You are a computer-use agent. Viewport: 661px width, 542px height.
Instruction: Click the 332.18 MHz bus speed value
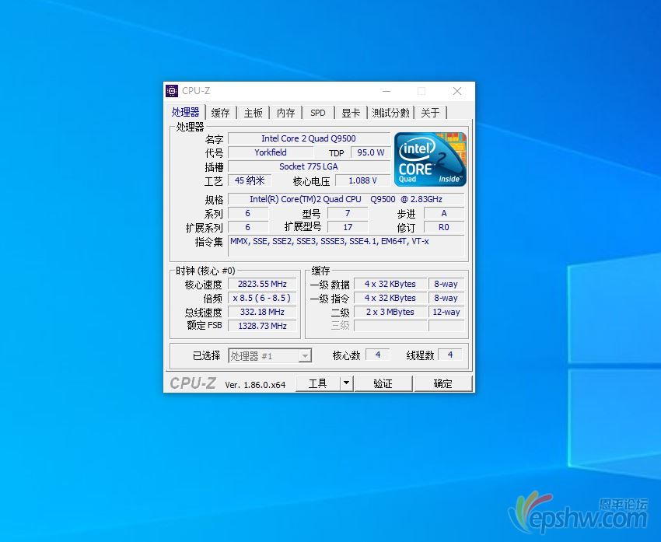coord(262,312)
